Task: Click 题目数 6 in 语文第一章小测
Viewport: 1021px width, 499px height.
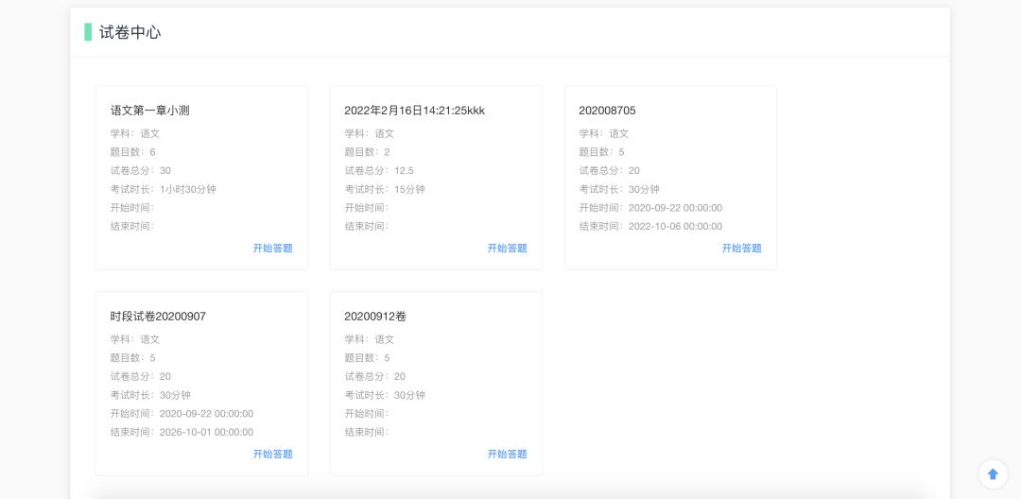Action: pos(133,152)
